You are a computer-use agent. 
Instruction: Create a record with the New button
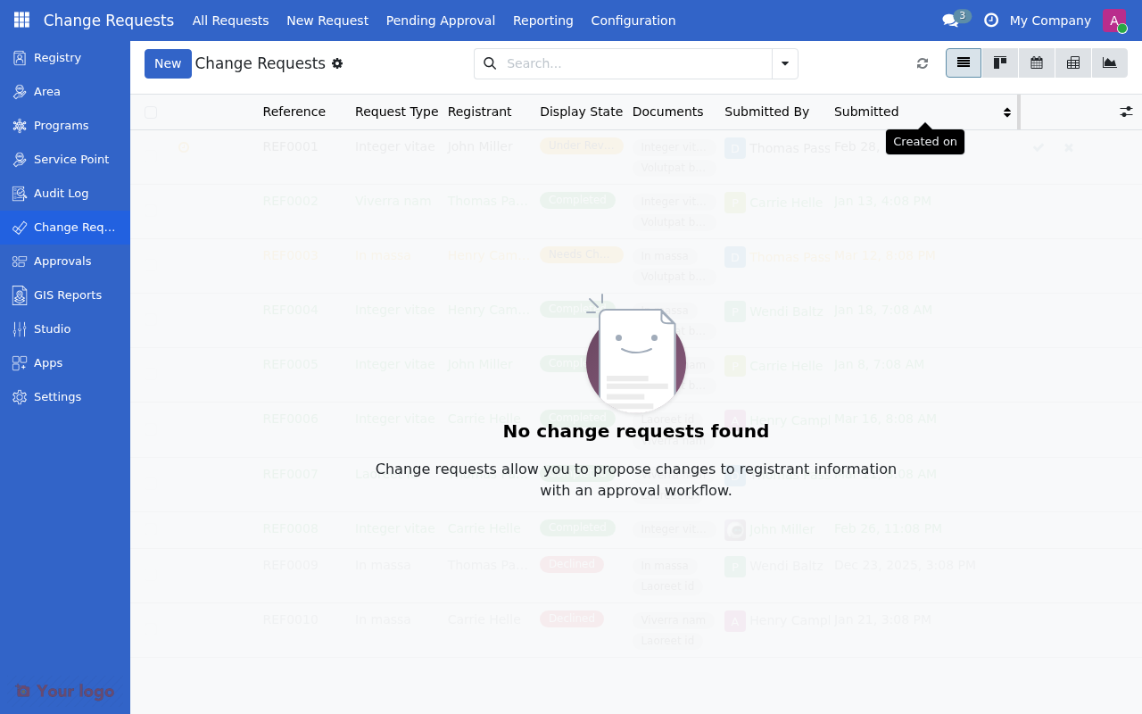point(168,63)
